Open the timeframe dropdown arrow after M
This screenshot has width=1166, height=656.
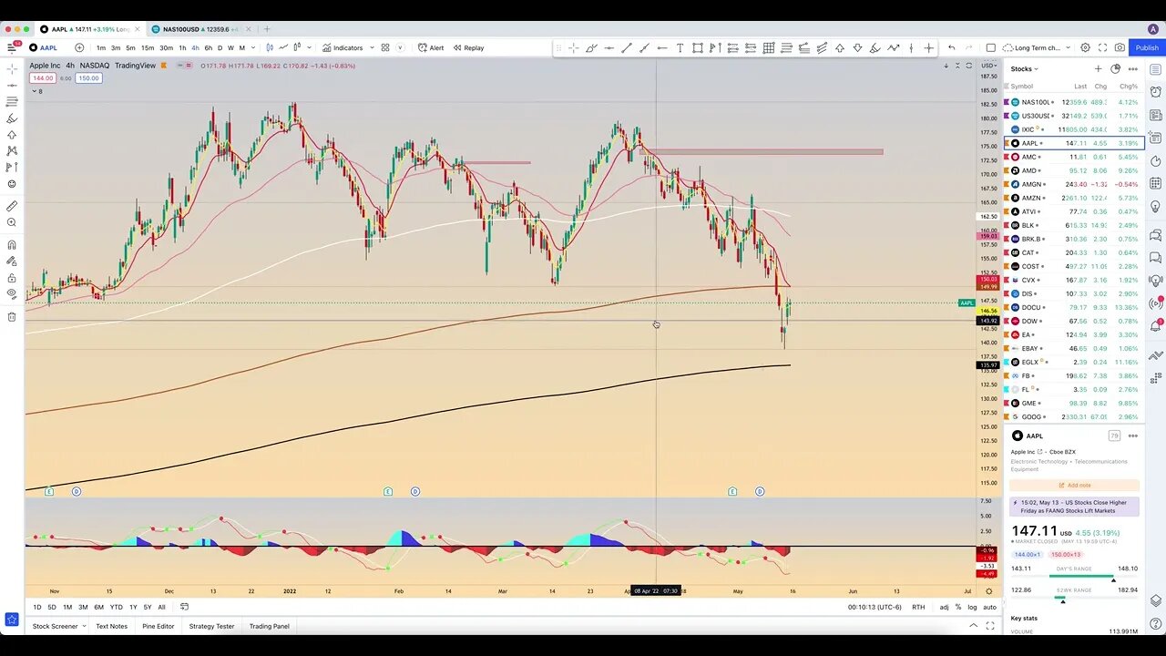(x=252, y=47)
